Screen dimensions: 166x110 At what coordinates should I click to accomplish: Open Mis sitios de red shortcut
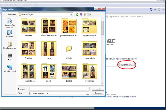[x=10, y=69]
